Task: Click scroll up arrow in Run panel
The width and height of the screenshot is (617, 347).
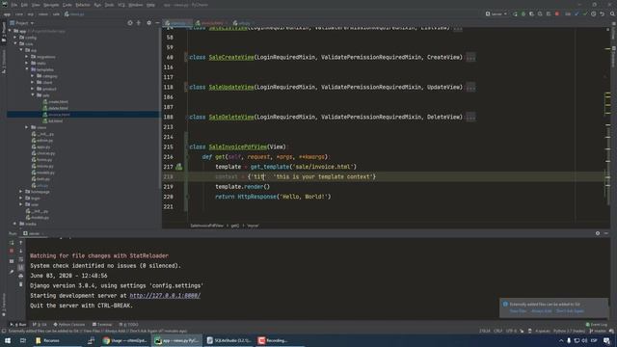Action: pyautogui.click(x=21, y=243)
